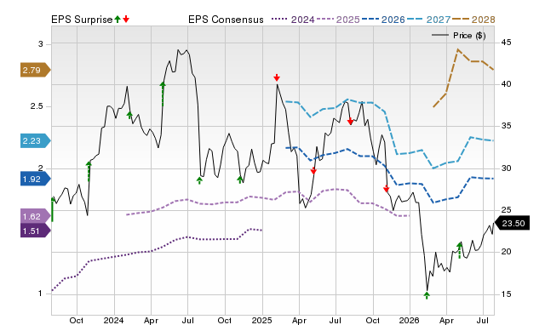
Task: Select the green surprise arrow just after Jul 2024
Action: [x=199, y=180]
